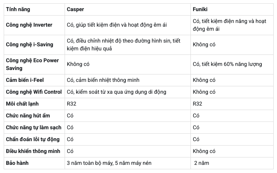Click the 'Cảm biến i-Feel' row label
Viewport: 277px width, 173px height.
pos(25,80)
